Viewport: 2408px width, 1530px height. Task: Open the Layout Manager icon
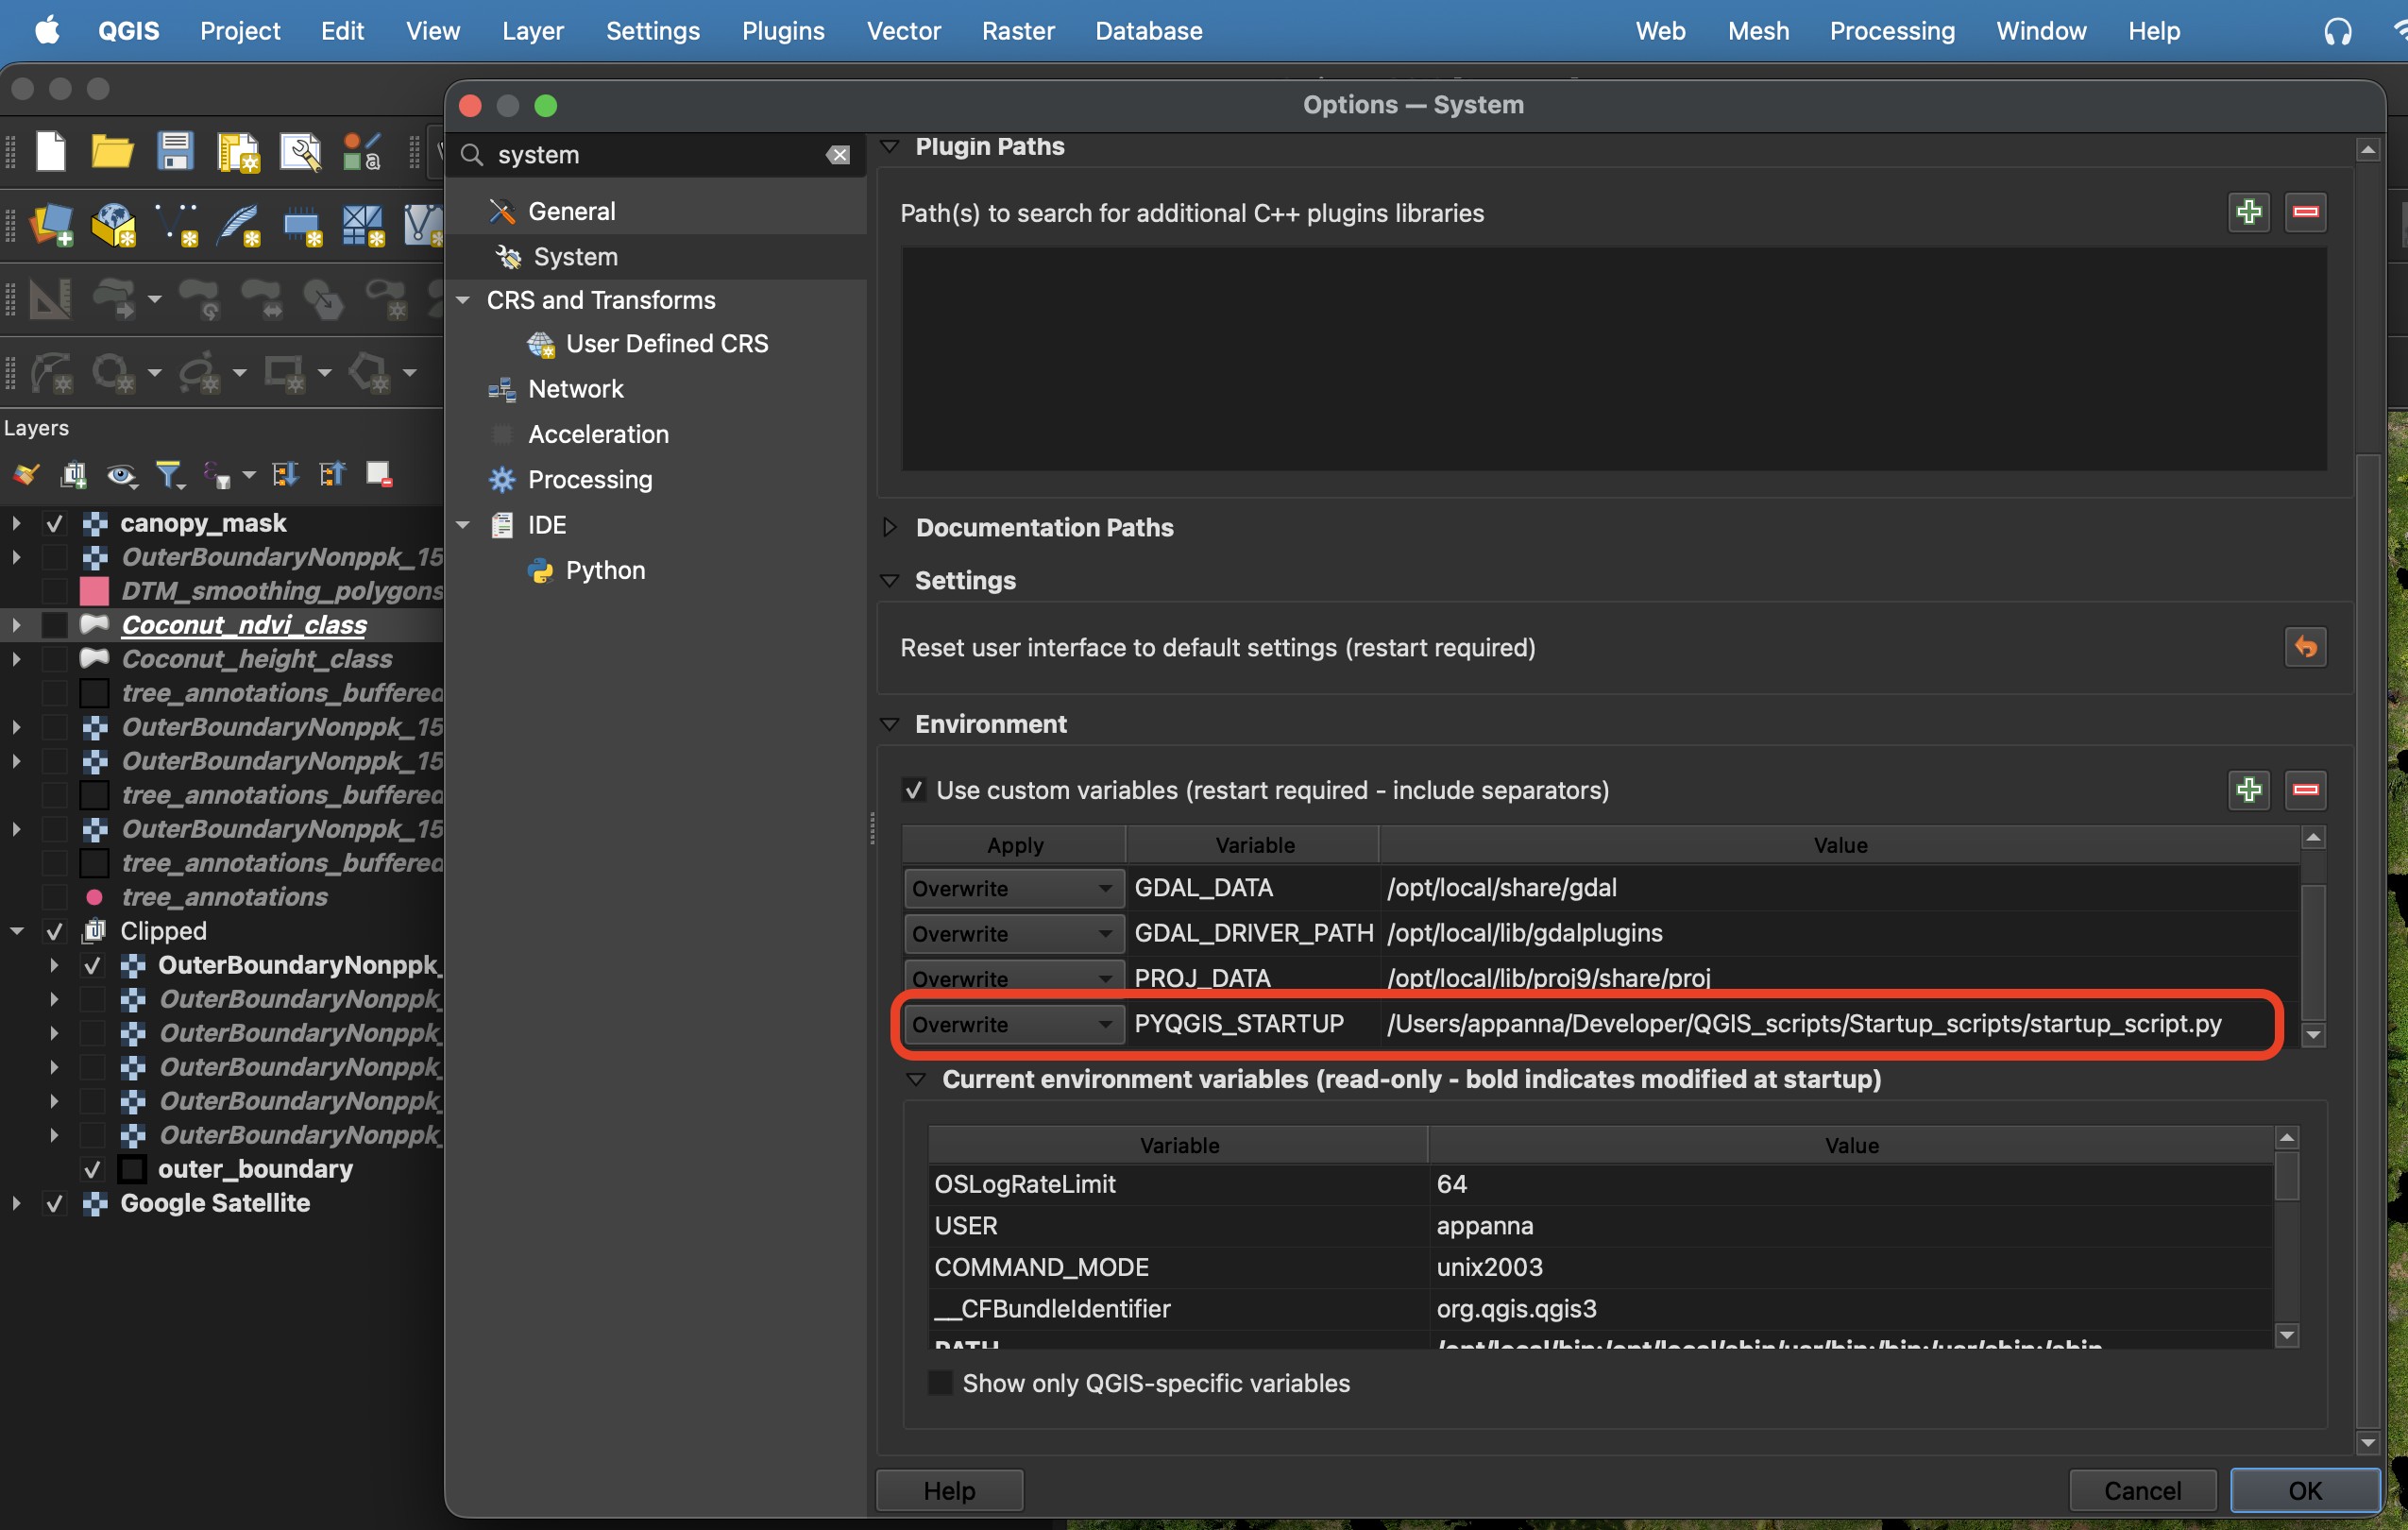(x=300, y=152)
